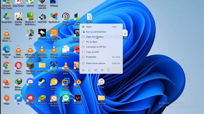Select the blue Messenger lightning icon
Viewport: 204px width, 114px height.
(x=18, y=99)
